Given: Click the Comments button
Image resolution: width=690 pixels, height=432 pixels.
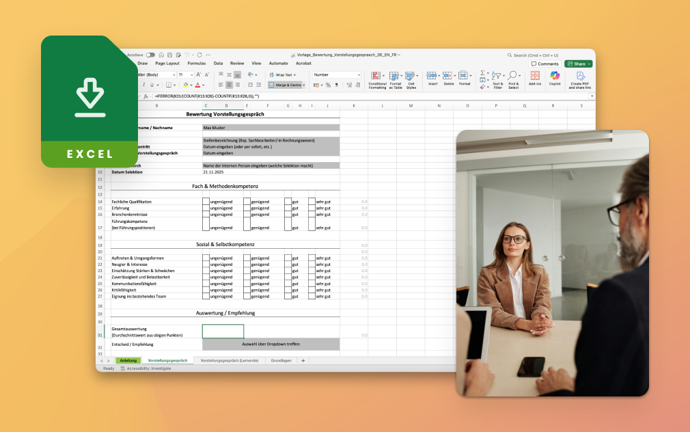Looking at the screenshot, I should tap(544, 64).
